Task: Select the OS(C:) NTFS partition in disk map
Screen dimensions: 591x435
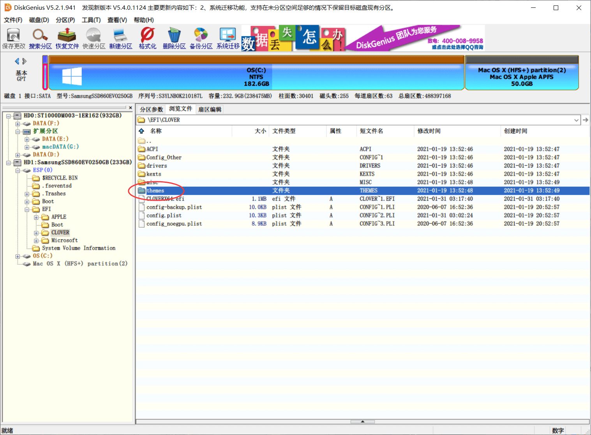Action: (x=256, y=72)
